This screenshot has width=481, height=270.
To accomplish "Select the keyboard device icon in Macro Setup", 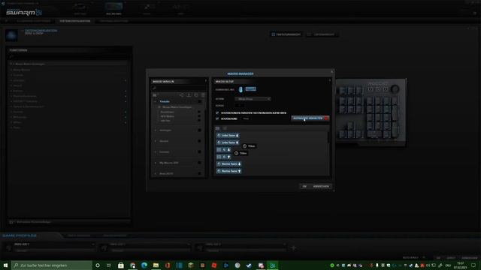I will 250,88.
